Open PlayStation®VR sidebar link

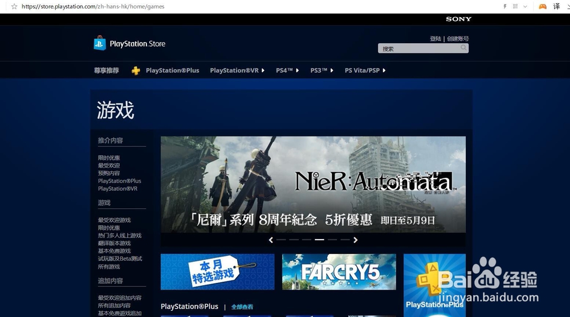click(x=117, y=189)
